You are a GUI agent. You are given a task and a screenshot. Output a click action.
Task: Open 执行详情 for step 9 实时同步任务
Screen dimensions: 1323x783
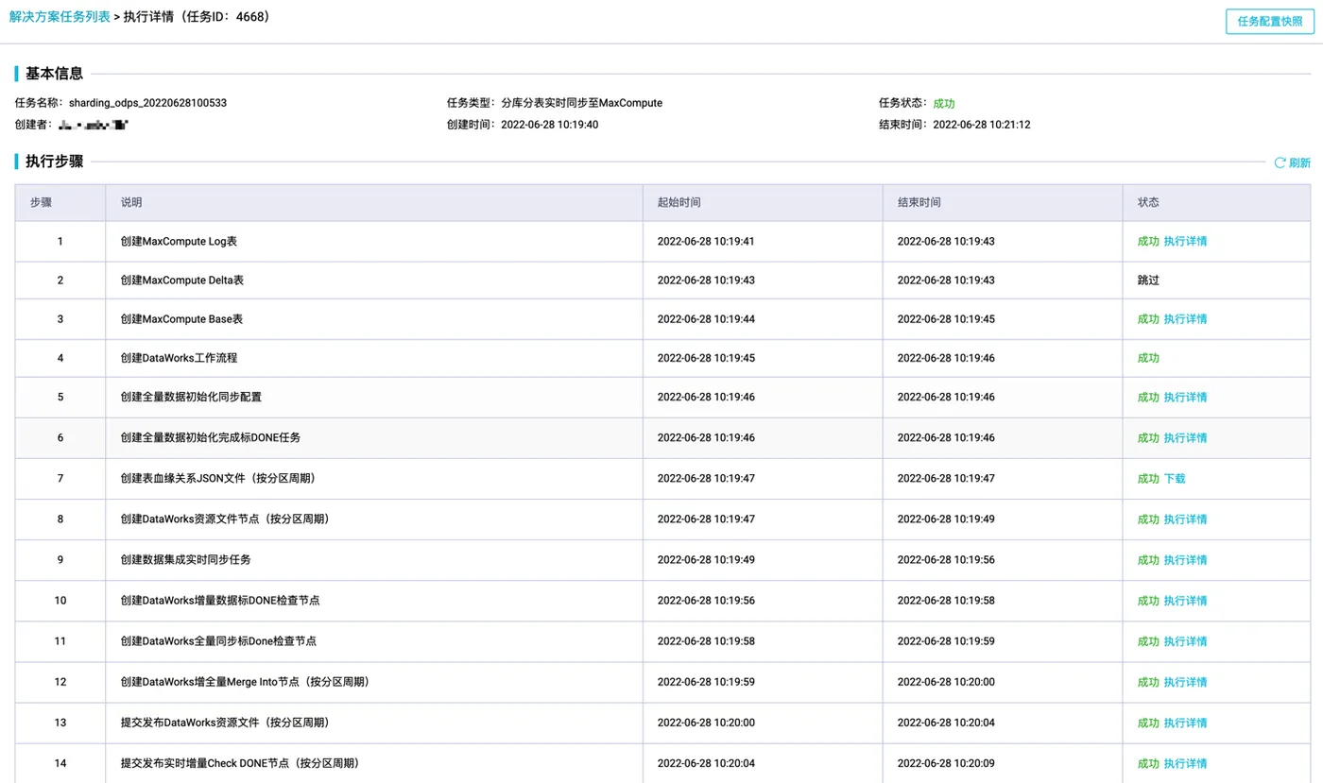pyautogui.click(x=1185, y=560)
